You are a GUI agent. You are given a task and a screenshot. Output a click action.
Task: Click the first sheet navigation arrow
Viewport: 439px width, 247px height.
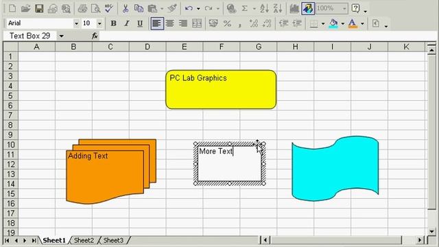coord(7,240)
